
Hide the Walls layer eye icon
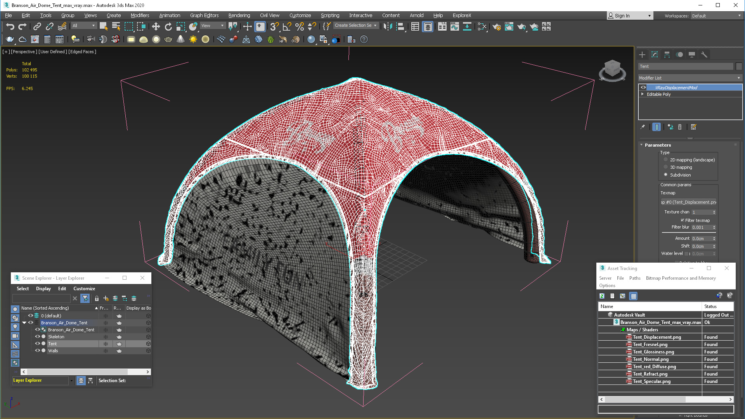pyautogui.click(x=38, y=351)
